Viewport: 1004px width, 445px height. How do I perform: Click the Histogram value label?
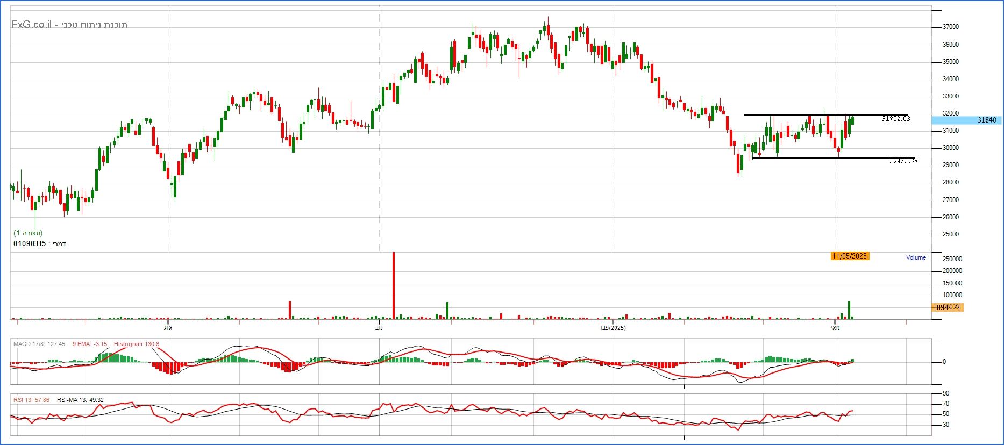(x=136, y=344)
